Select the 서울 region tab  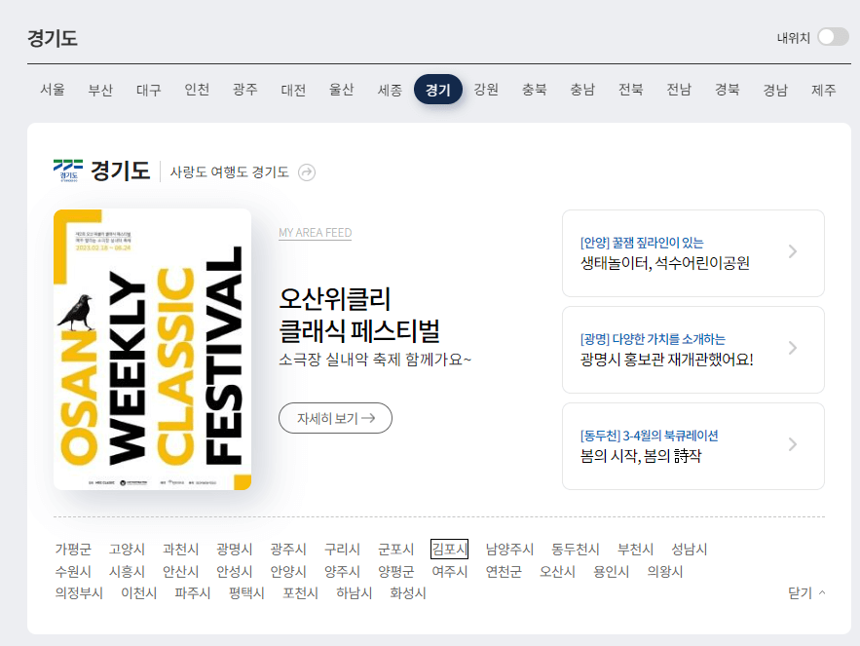pyautogui.click(x=52, y=88)
